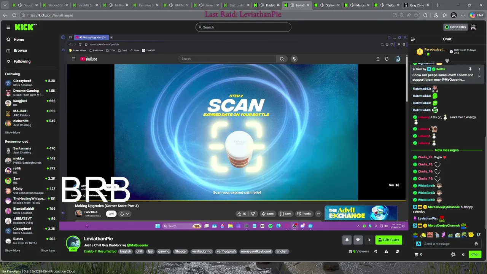This screenshot has height=274, width=487.
Task: Open the @MsQueenie link in stream title
Action: (x=137, y=245)
